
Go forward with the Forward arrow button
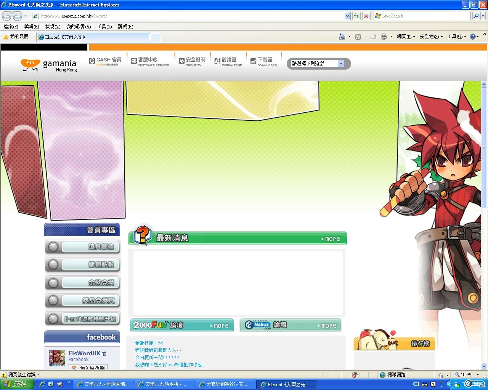[x=17, y=16]
